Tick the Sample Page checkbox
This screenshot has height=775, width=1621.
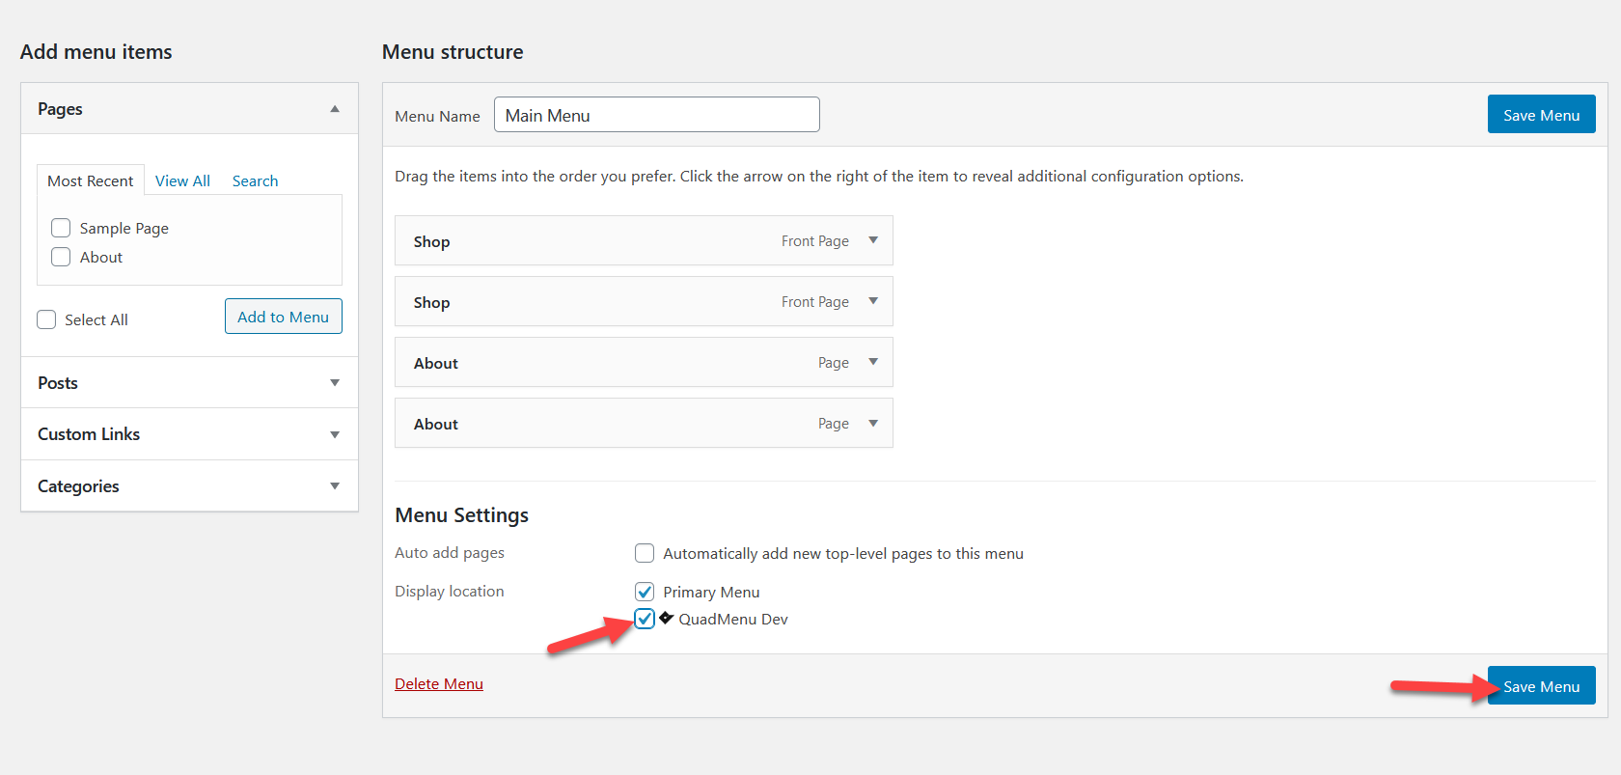click(x=61, y=228)
